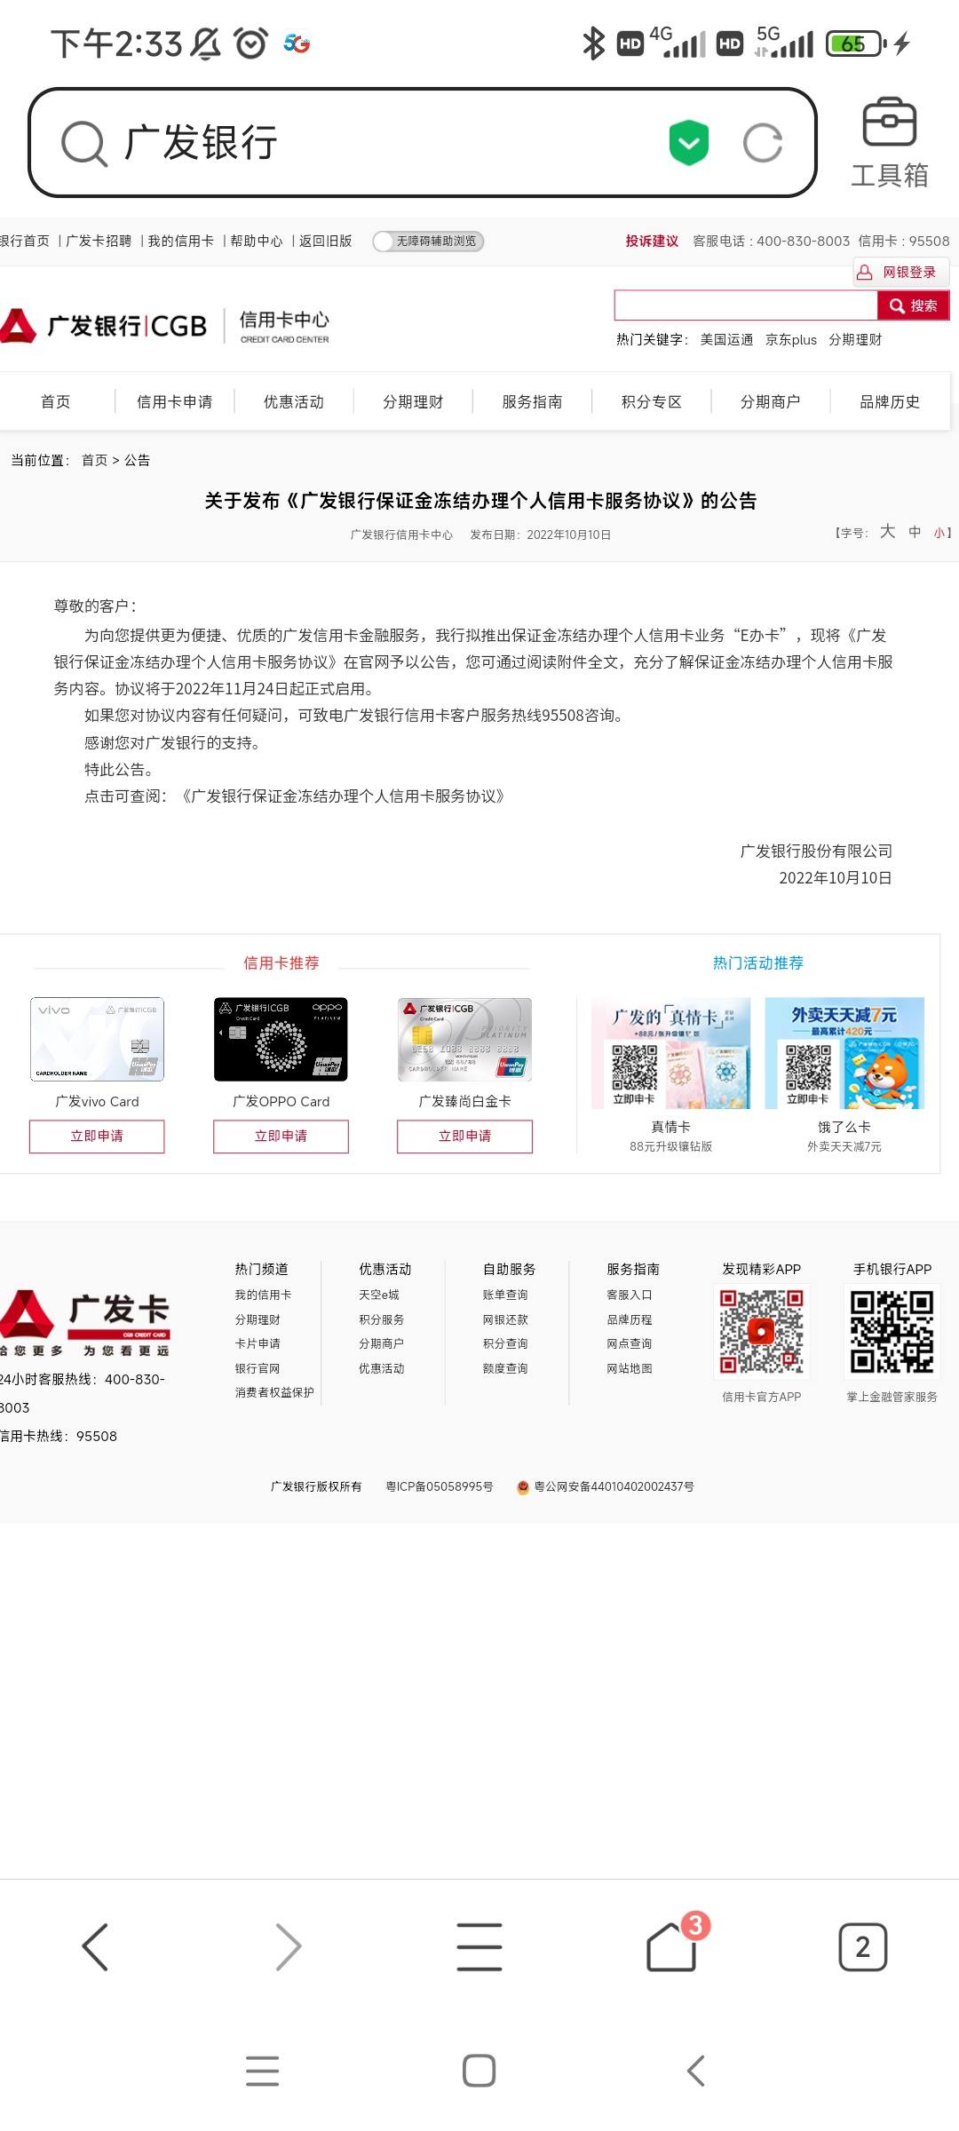Reload the page with the refresh icon
959x2131 pixels.
763,143
